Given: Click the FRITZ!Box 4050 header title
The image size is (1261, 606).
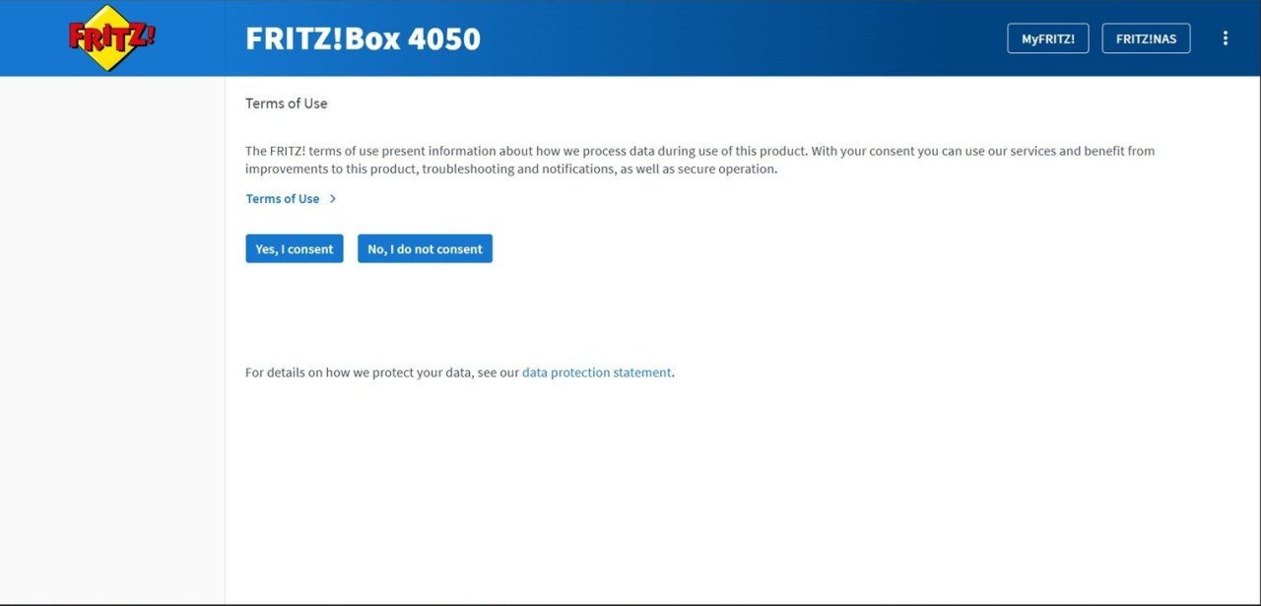Looking at the screenshot, I should pos(363,38).
